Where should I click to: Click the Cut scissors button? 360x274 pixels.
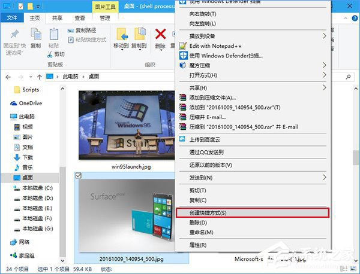(56, 54)
